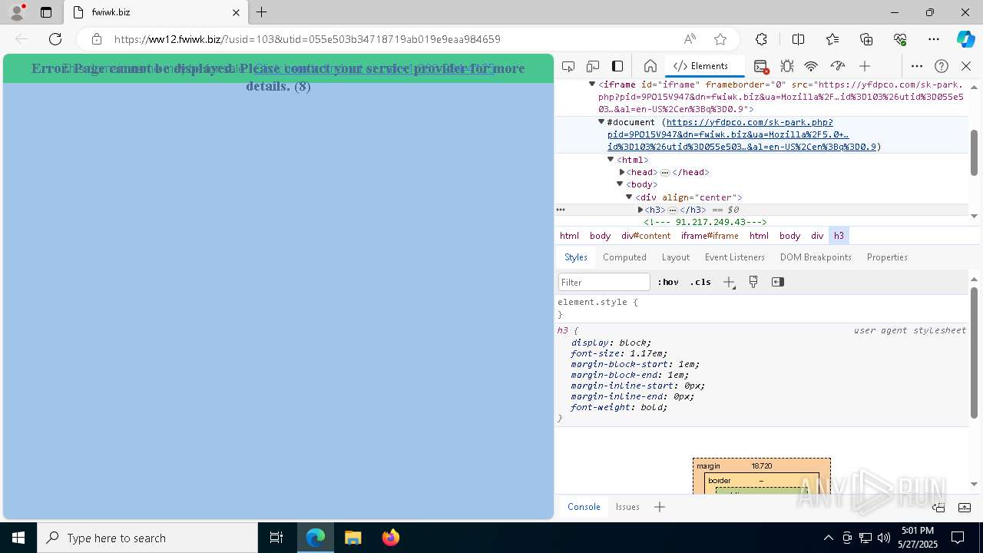Open the Network wifi icon tool
Screen dimensions: 983x553
click(811, 66)
